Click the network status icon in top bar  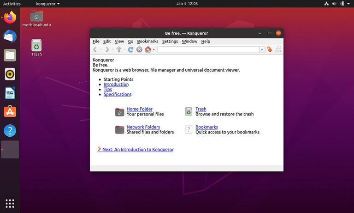click(x=326, y=4)
